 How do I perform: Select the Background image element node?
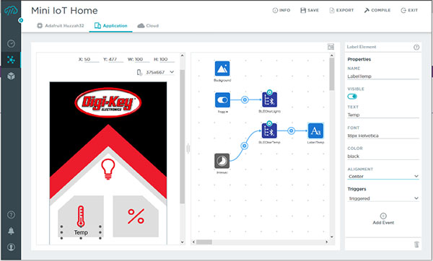coord(222,68)
